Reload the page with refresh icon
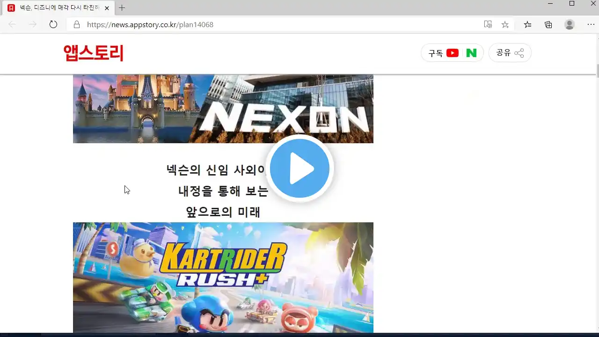Screen dimensions: 599x337 (53, 24)
